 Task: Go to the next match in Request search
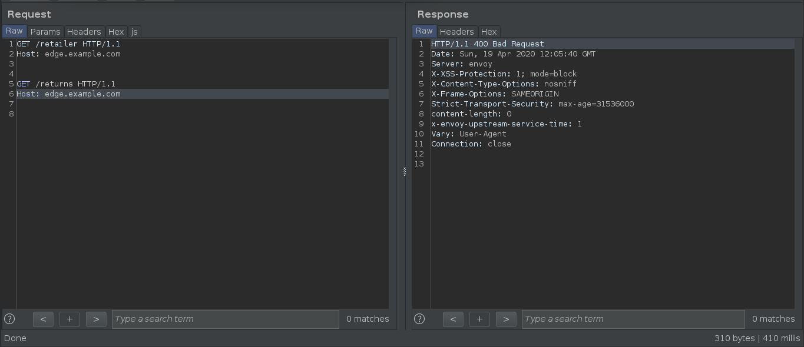click(96, 319)
